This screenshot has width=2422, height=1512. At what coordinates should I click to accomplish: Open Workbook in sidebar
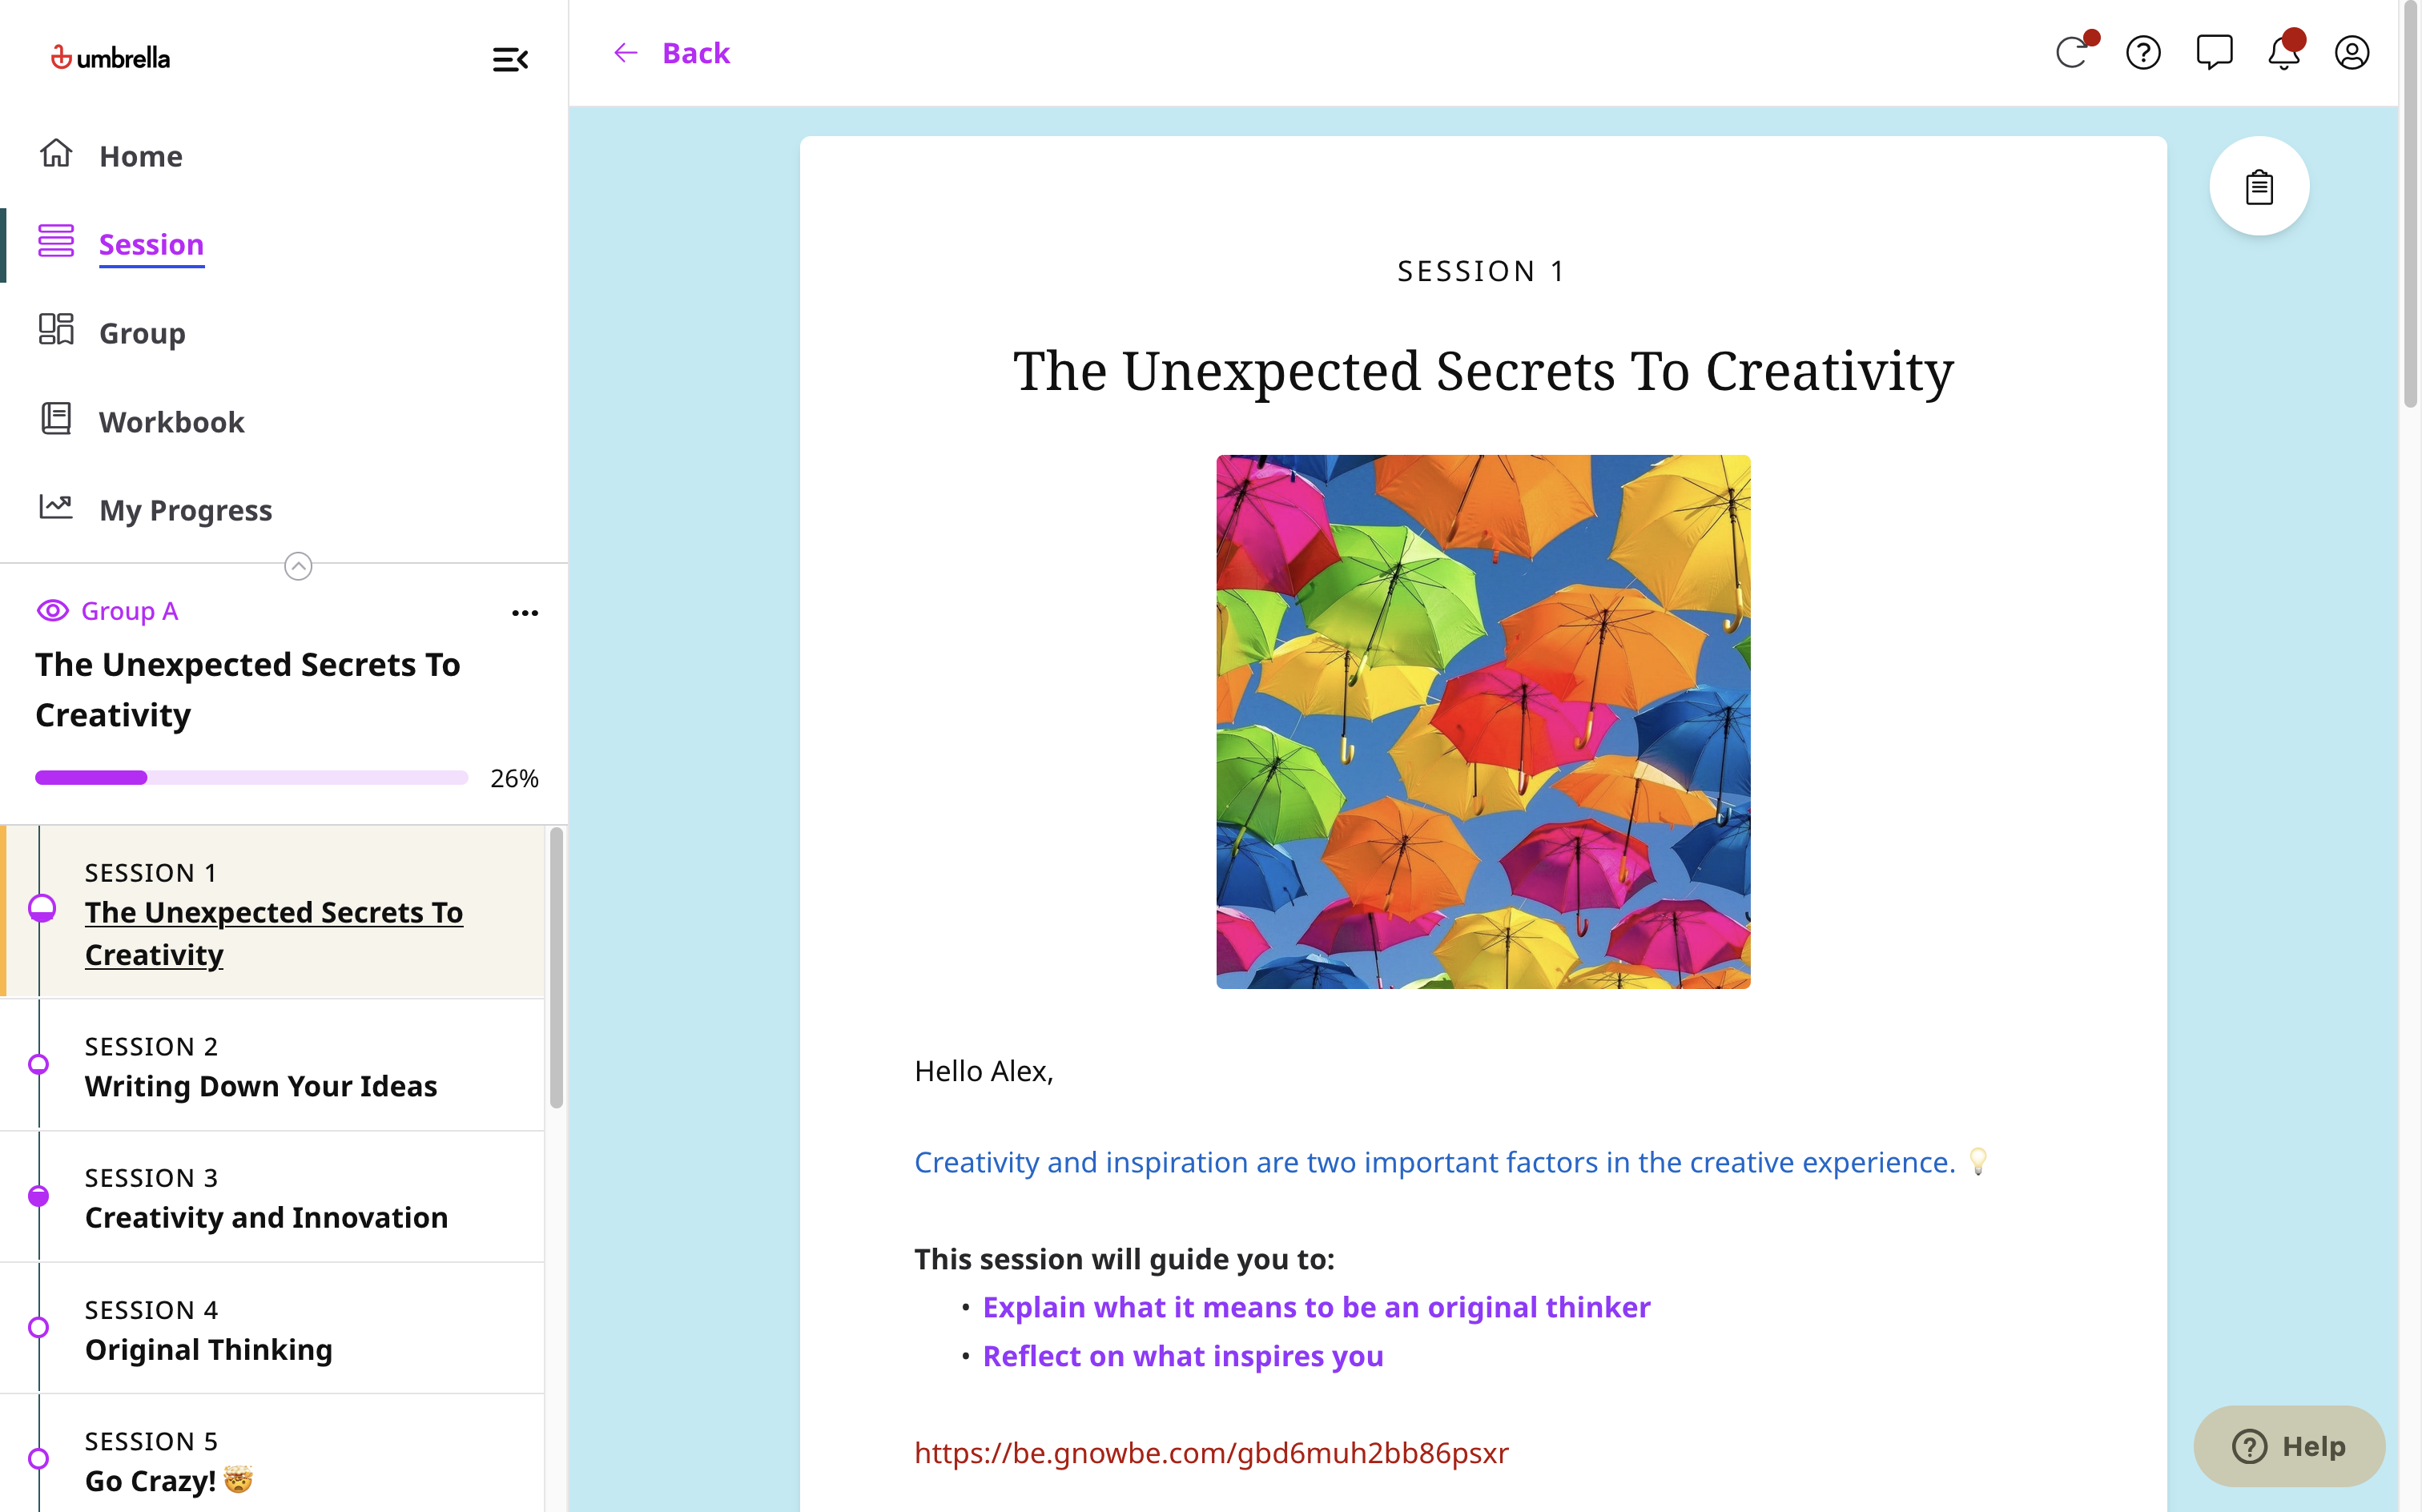tap(171, 422)
